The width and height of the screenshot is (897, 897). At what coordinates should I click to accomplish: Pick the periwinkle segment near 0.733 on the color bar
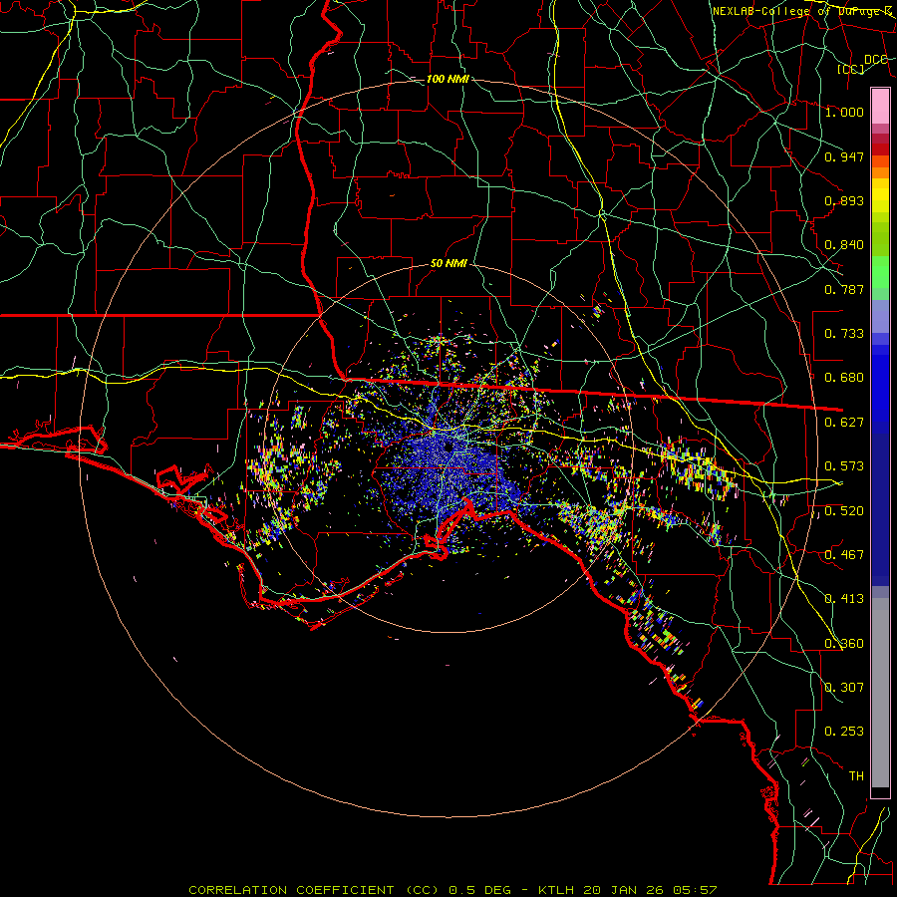(880, 317)
